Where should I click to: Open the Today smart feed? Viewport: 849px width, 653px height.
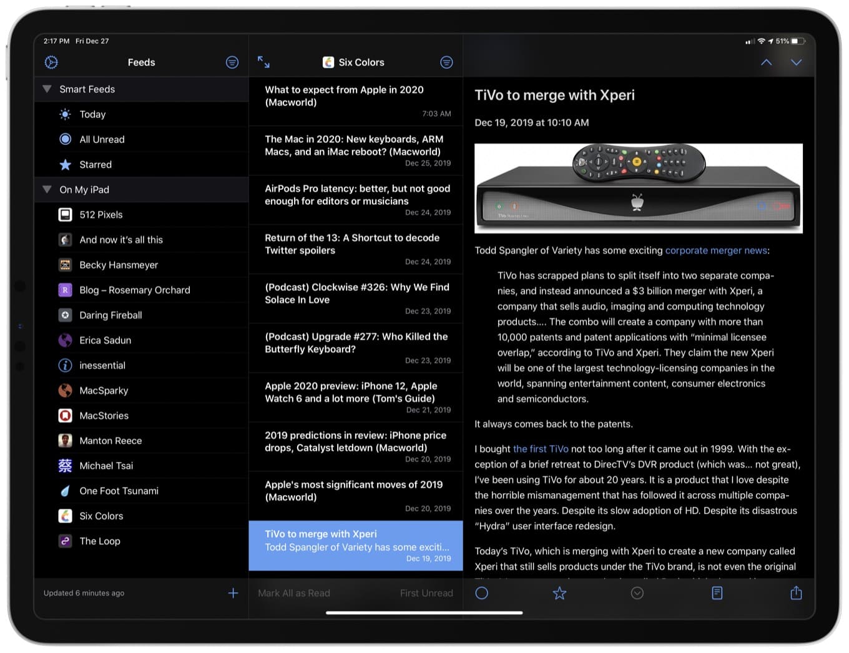(x=142, y=114)
